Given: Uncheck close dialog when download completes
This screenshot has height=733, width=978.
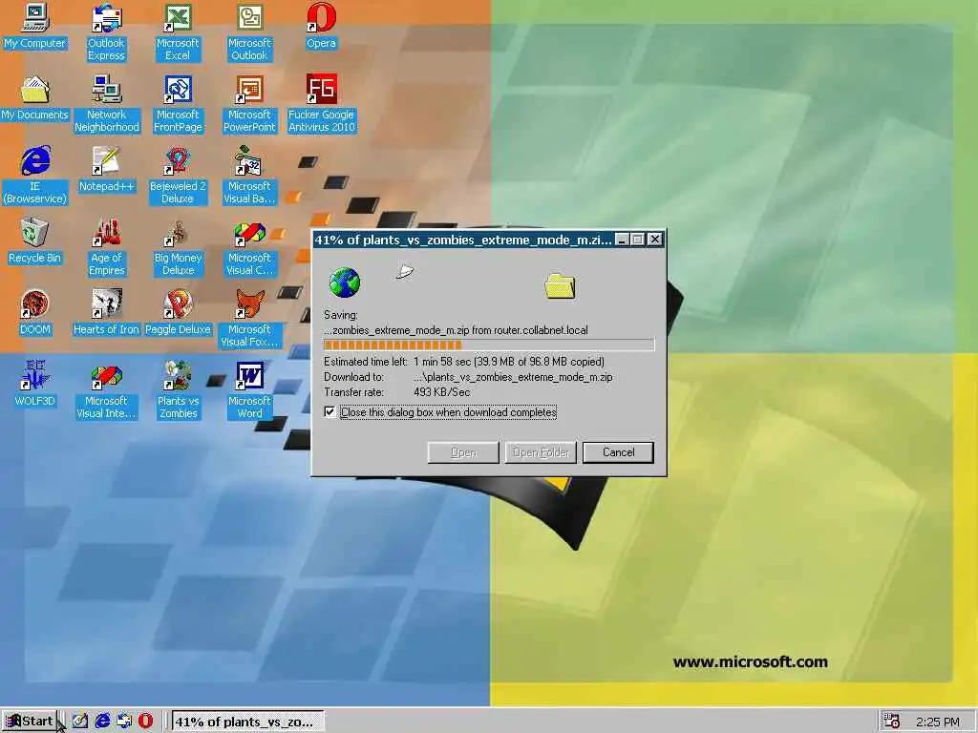Looking at the screenshot, I should coord(330,412).
